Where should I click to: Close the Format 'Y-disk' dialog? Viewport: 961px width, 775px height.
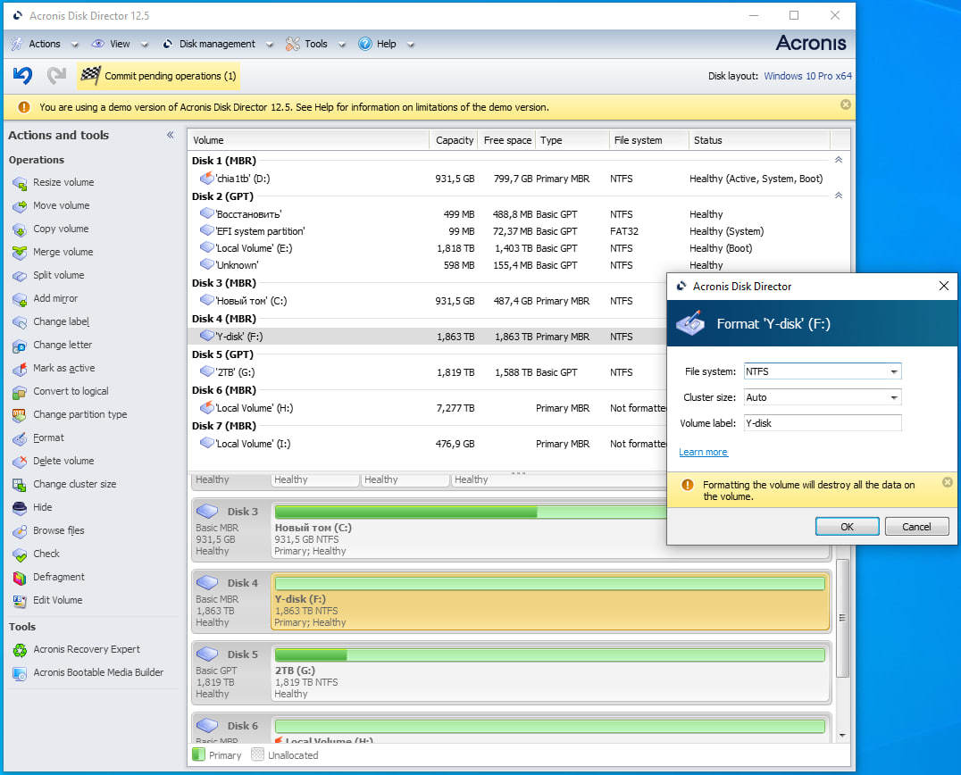[944, 286]
